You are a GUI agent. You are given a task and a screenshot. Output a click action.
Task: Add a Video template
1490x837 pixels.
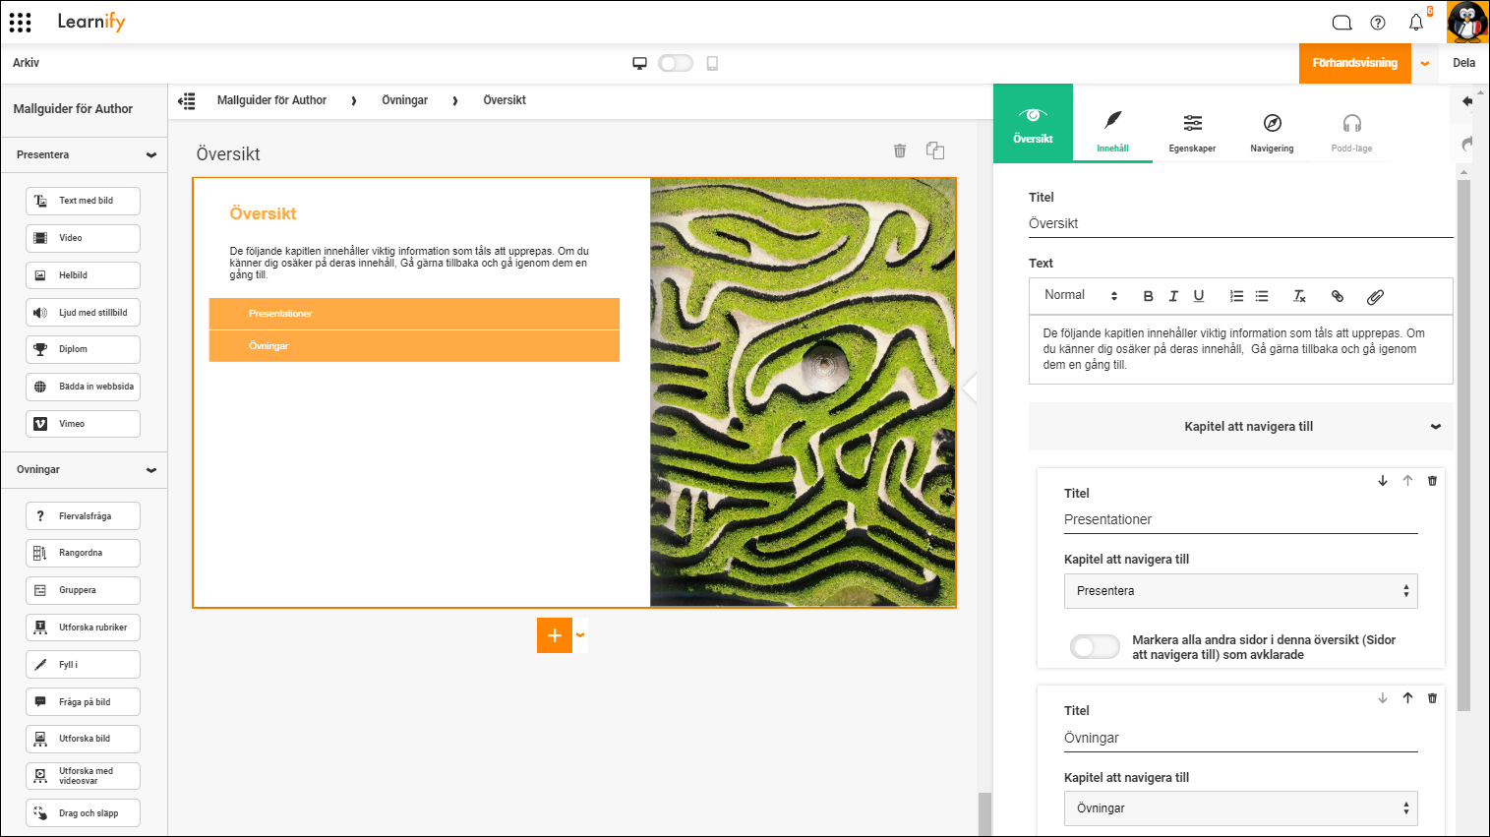[83, 238]
